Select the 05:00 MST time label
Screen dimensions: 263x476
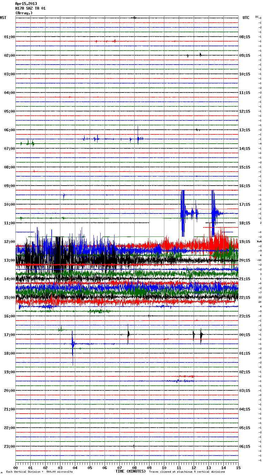(10, 111)
